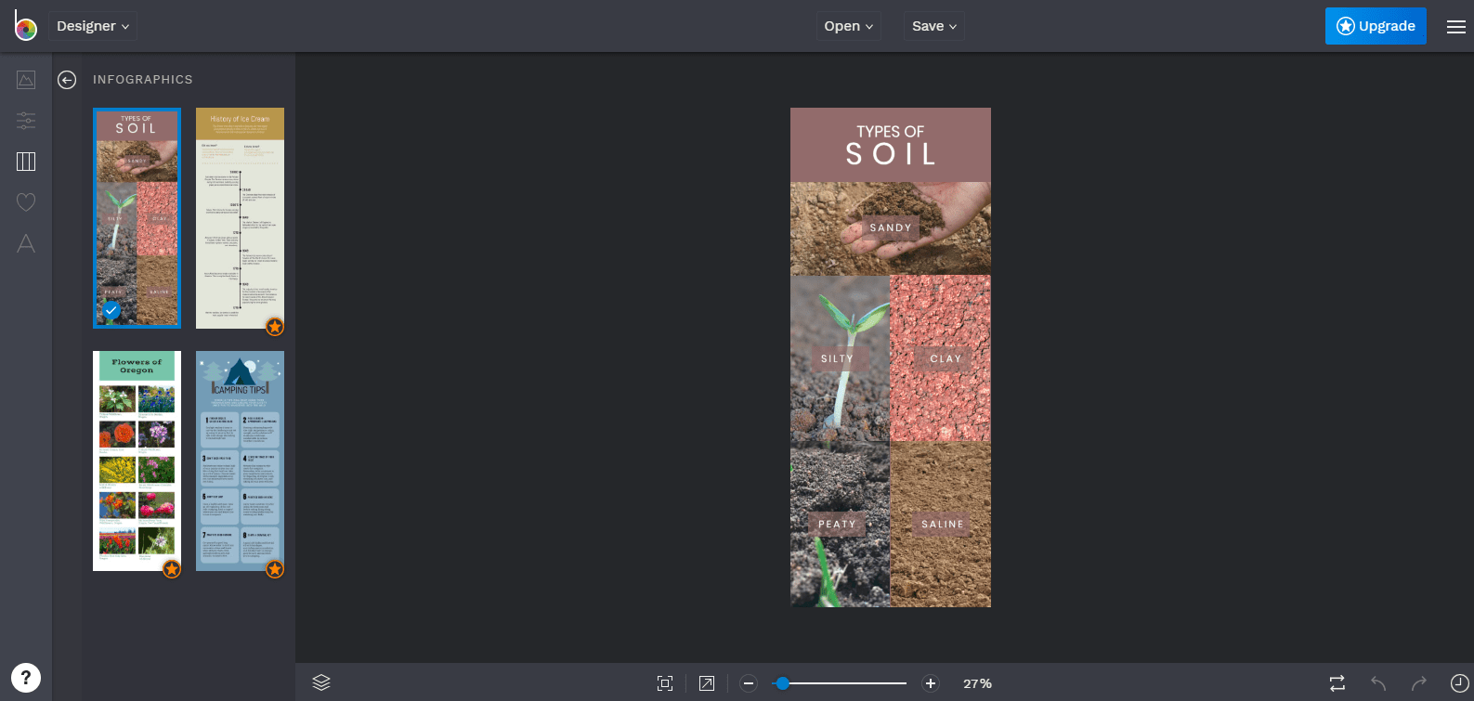Screen dimensions: 1474x701
Task: Click the fullscreen expand arrow icon
Action: (707, 683)
